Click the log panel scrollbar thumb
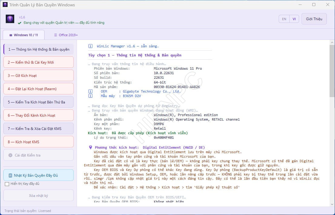The width and height of the screenshot is (335, 215). coord(332,71)
